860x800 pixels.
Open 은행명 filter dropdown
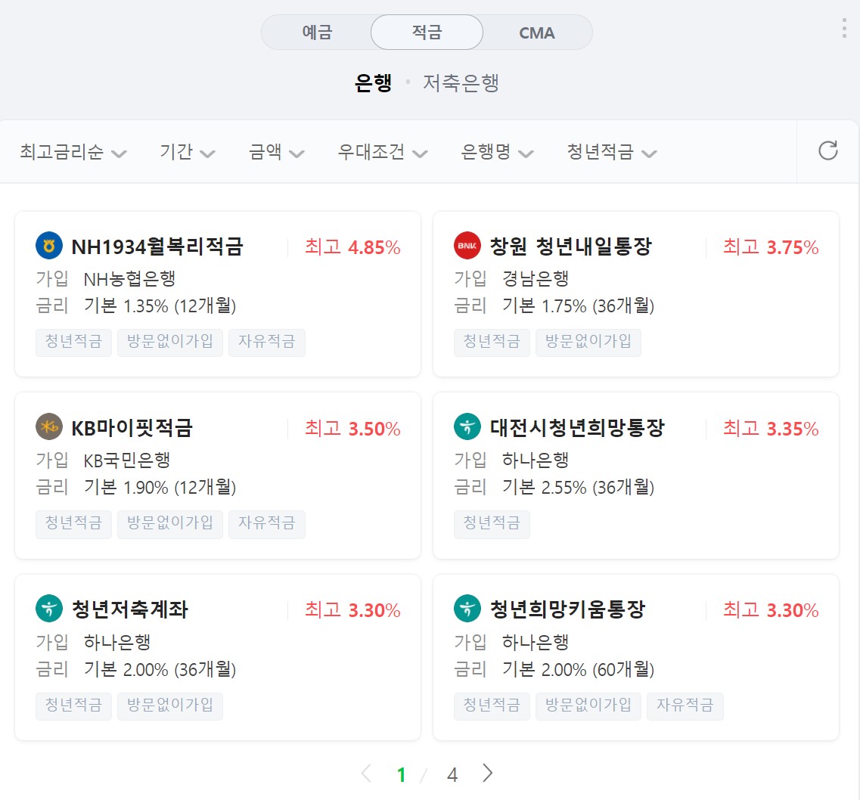tap(497, 152)
